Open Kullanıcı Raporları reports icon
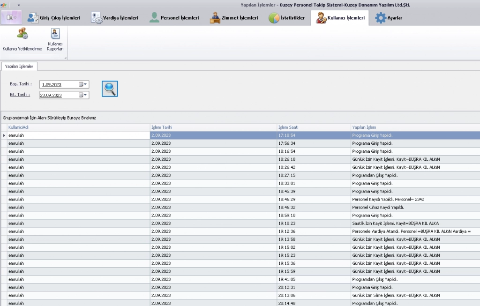Image resolution: width=480 pixels, height=306 pixels. pyautogui.click(x=55, y=39)
